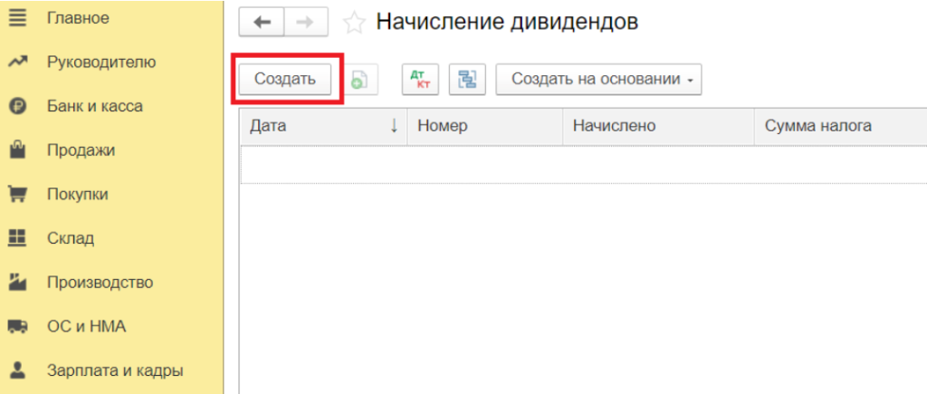The height and width of the screenshot is (394, 927).
Task: Go forward with the right arrow
Action: (306, 22)
